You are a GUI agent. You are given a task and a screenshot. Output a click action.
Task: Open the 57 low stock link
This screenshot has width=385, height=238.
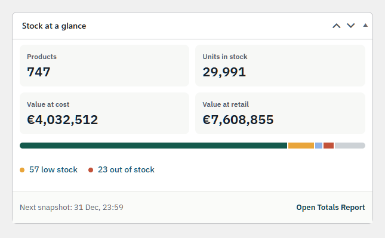click(53, 169)
